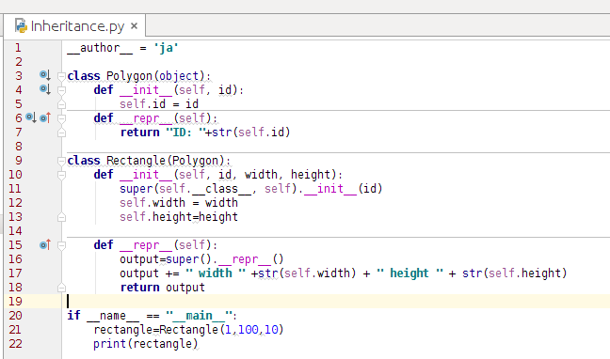Click fold end marker on line 18

[x=61, y=288]
